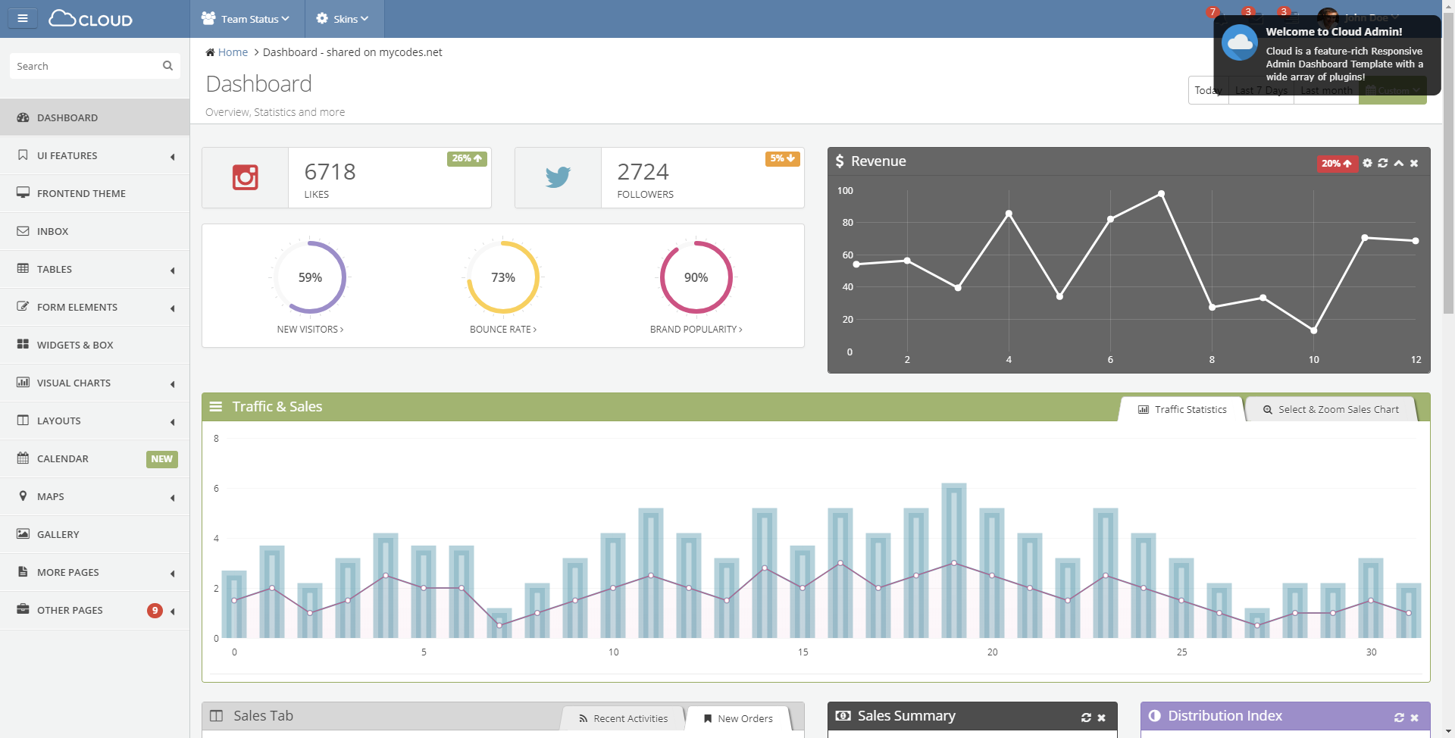The image size is (1455, 738).
Task: Open Revenue panel settings gear
Action: coord(1367,163)
